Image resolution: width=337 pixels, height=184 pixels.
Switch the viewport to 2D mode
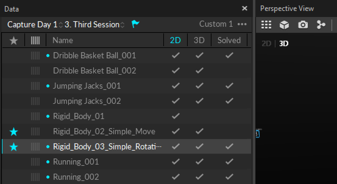click(266, 44)
